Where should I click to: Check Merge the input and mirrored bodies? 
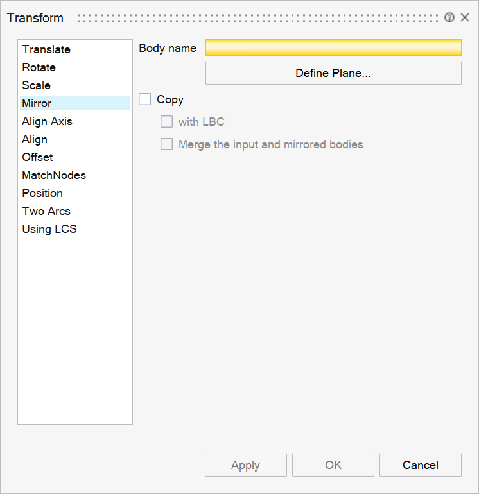click(x=167, y=144)
